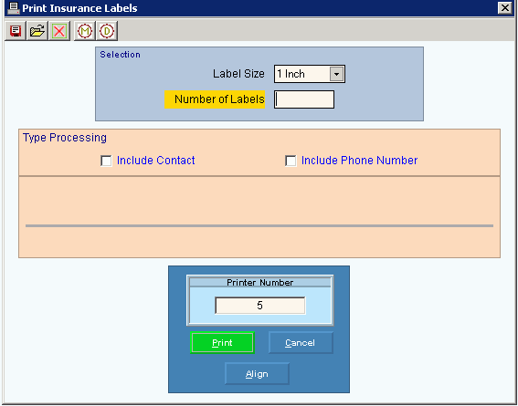The width and height of the screenshot is (518, 406).
Task: Click the Type Processing section heading
Action: point(65,138)
